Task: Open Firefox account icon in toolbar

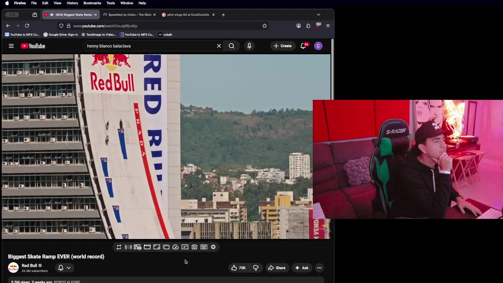Action: click(299, 26)
